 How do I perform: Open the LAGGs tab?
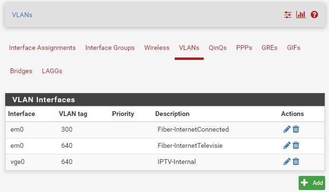click(52, 71)
